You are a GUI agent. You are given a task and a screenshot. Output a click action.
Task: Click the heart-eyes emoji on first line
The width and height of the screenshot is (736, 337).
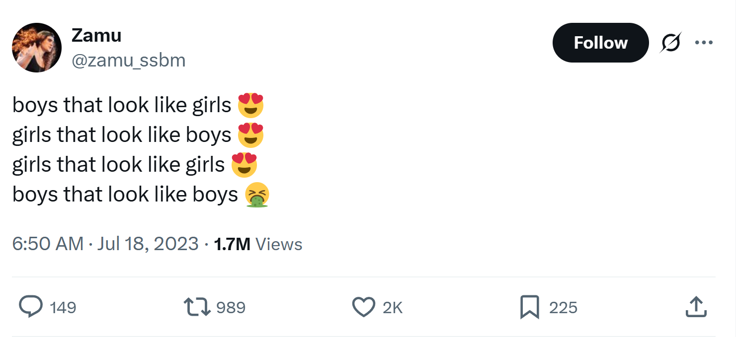250,105
